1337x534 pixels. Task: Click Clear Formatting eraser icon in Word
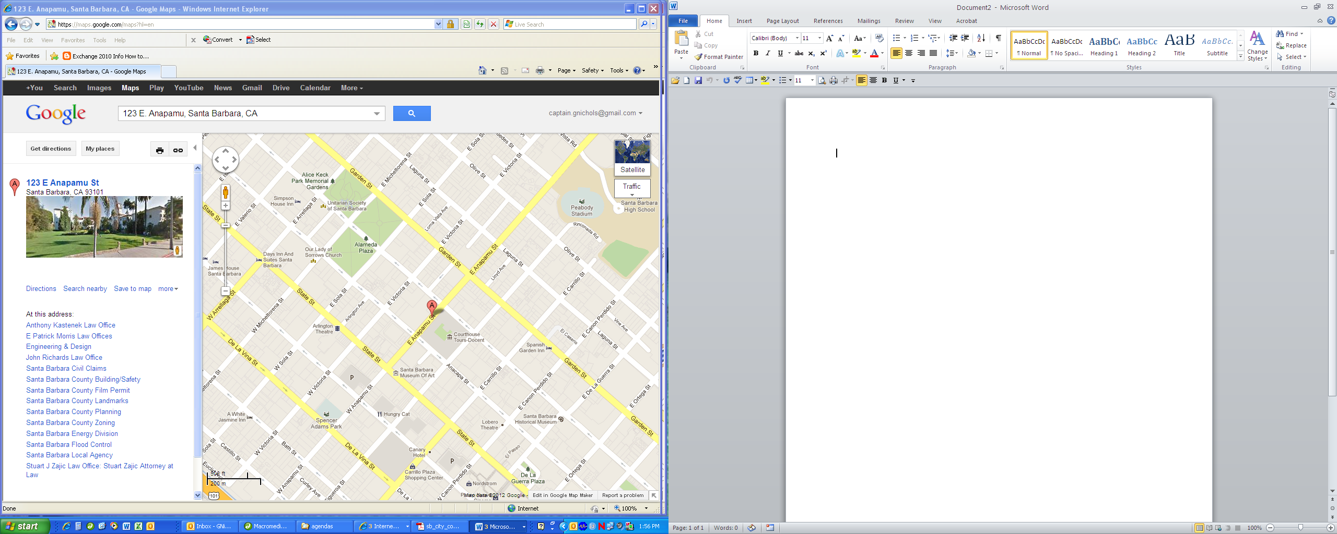879,38
